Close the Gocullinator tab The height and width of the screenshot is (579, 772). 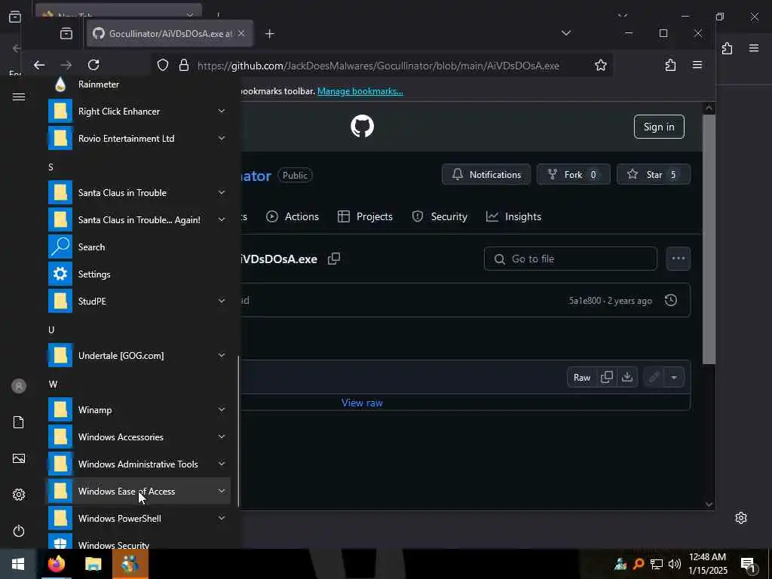coord(241,33)
